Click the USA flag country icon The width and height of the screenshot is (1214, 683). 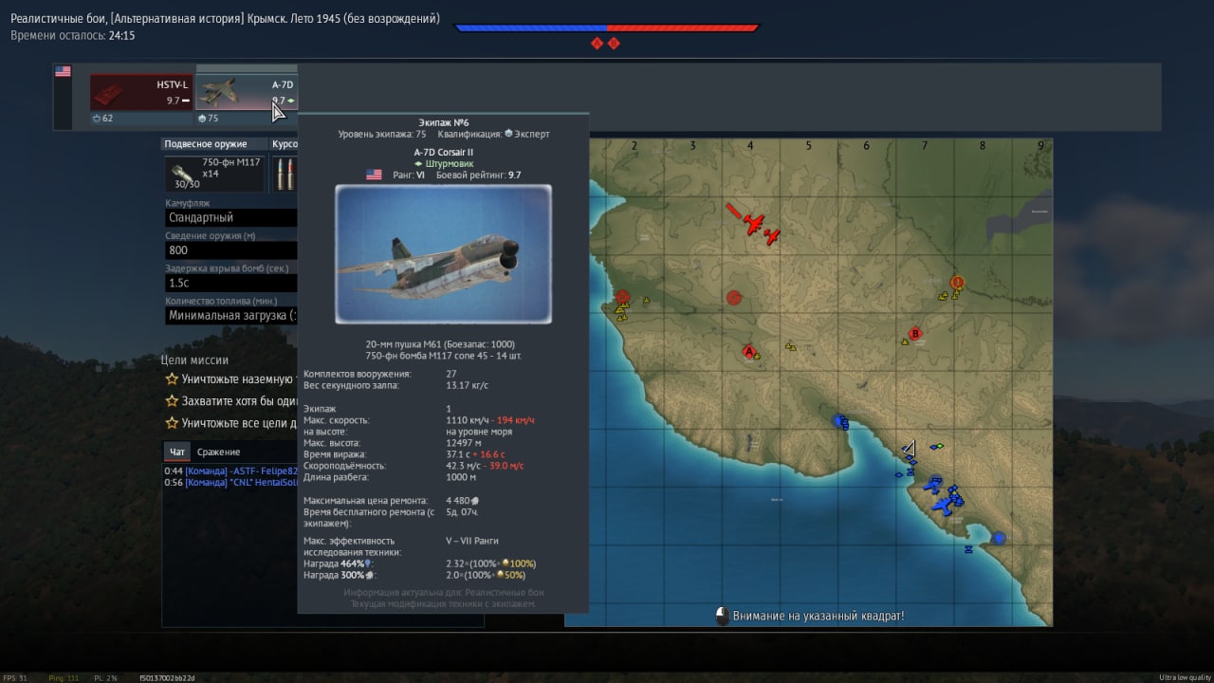63,71
